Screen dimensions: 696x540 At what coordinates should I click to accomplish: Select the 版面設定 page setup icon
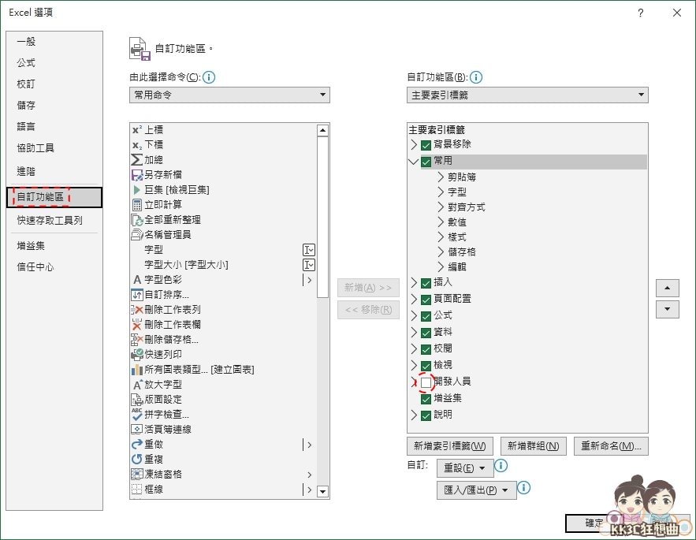(x=137, y=400)
